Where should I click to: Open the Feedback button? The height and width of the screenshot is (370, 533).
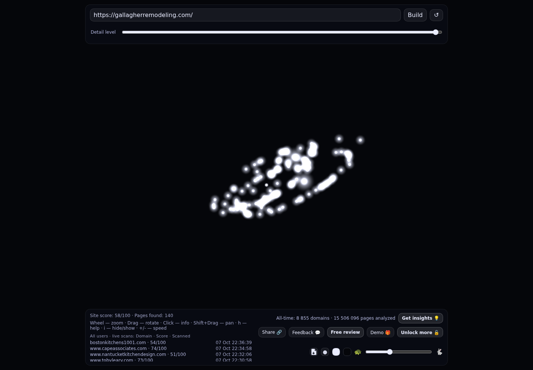click(x=306, y=332)
